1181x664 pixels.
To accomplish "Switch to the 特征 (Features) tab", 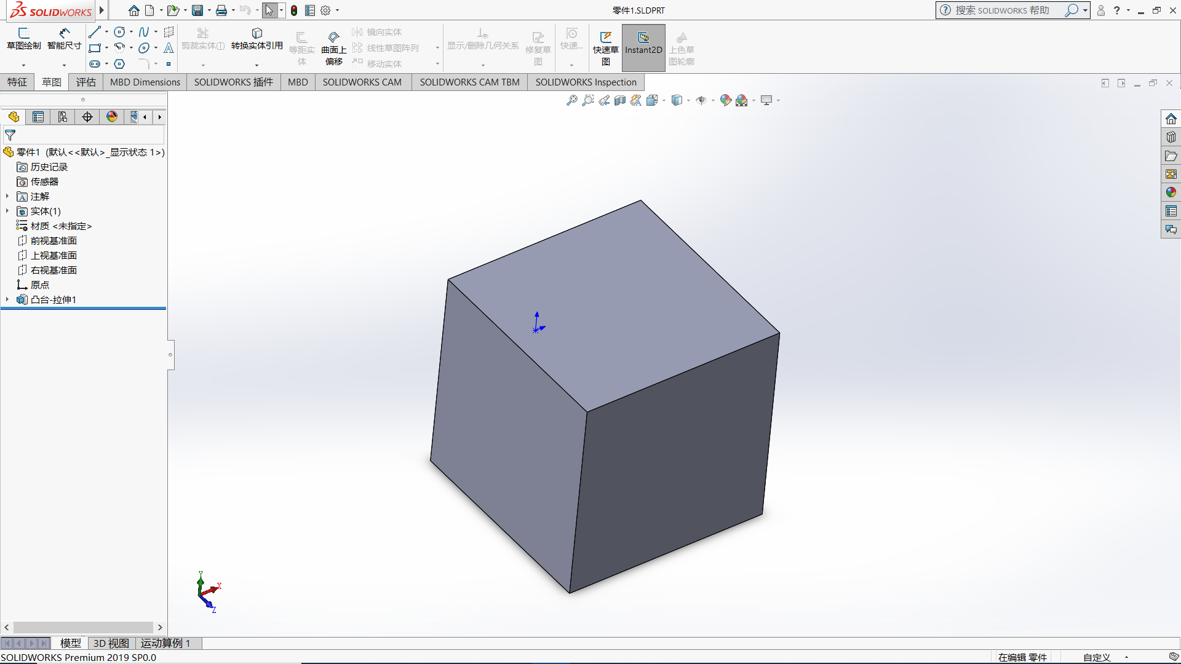I will point(17,82).
